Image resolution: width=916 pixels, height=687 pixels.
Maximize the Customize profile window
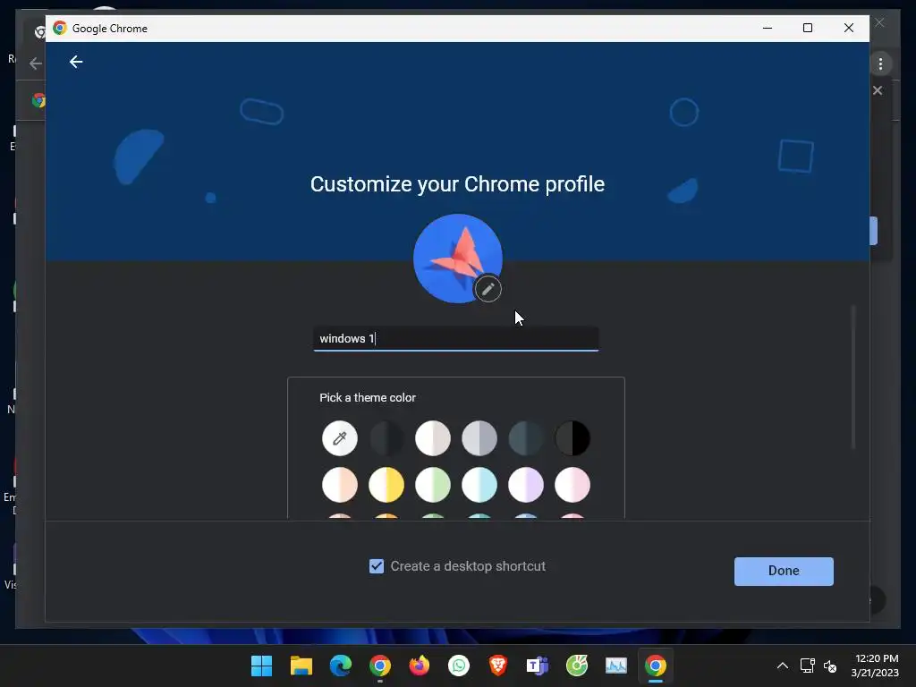808,28
